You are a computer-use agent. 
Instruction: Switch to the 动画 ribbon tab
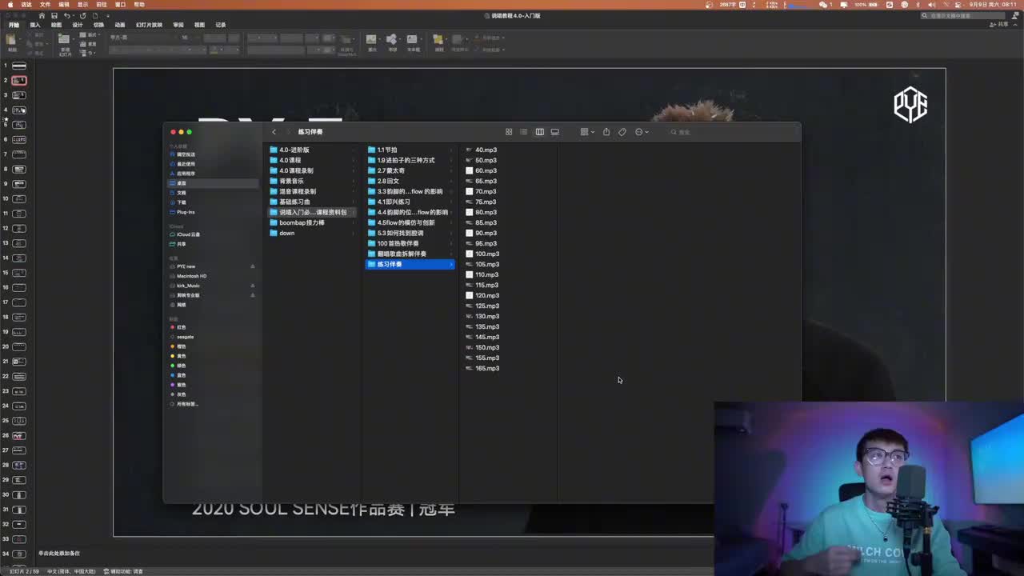tap(120, 25)
